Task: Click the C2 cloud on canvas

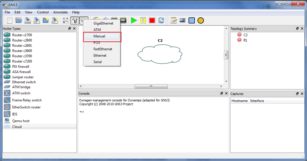Action: click(x=160, y=54)
